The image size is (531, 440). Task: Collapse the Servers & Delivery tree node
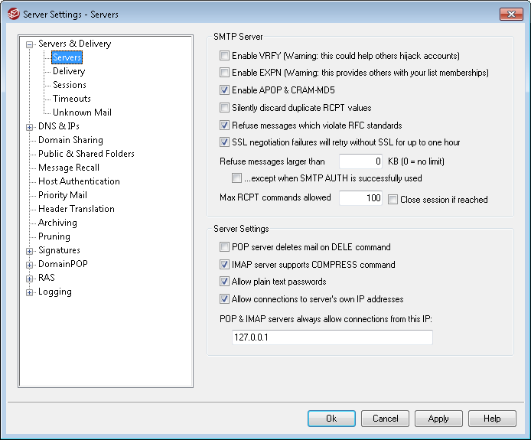click(x=30, y=44)
